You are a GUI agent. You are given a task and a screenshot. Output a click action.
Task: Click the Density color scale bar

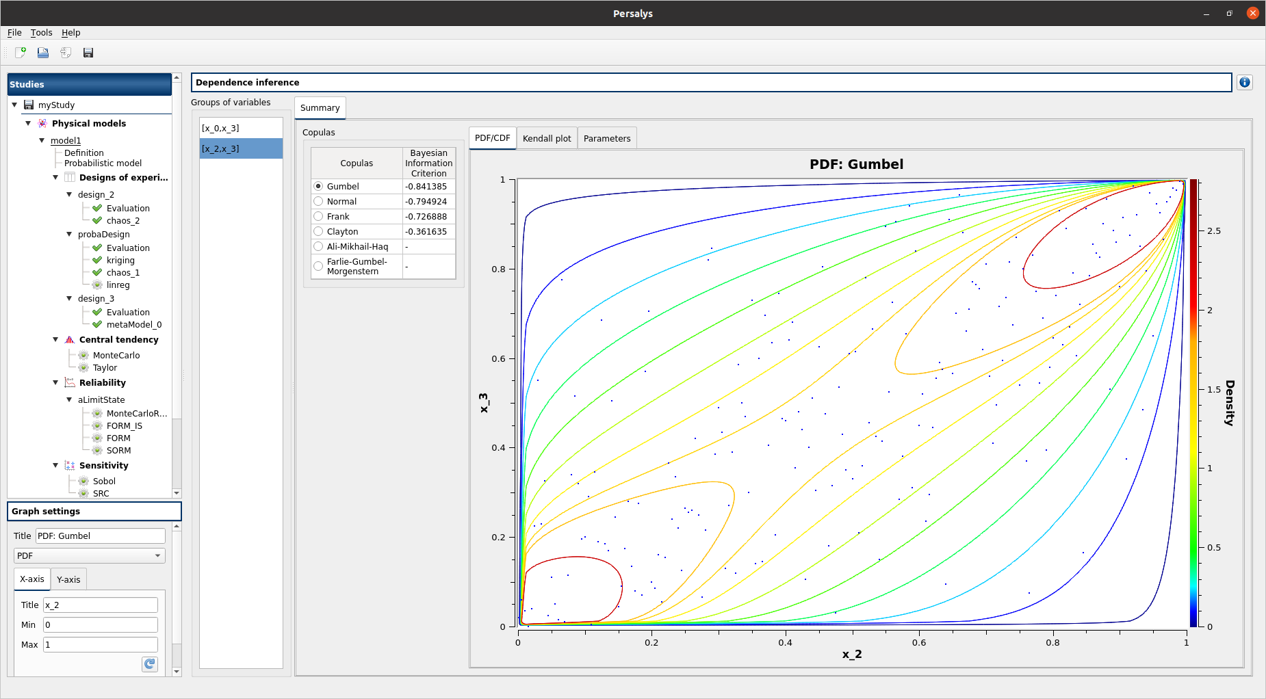(1193, 403)
